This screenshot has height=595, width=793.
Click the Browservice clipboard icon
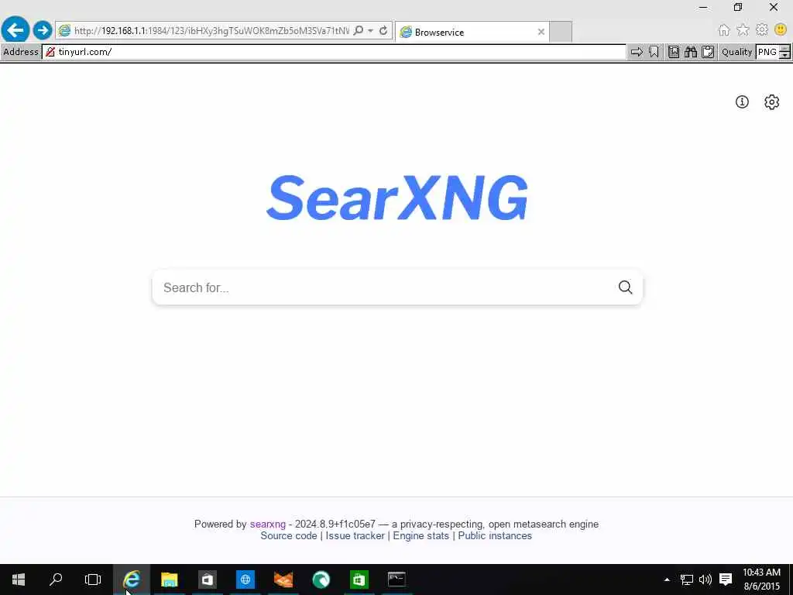(708, 52)
